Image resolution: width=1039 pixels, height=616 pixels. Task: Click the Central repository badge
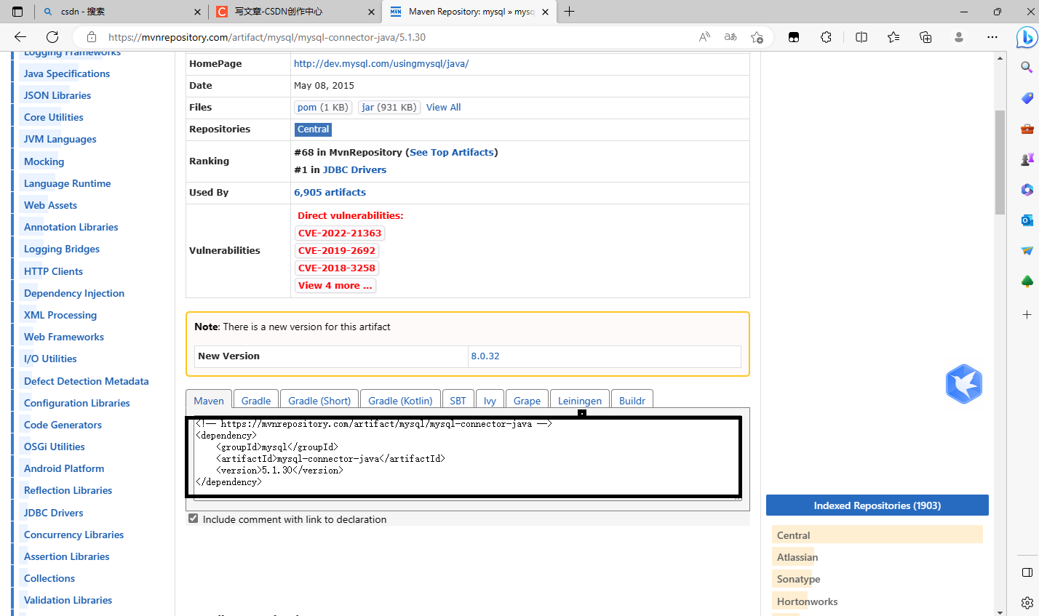[314, 129]
